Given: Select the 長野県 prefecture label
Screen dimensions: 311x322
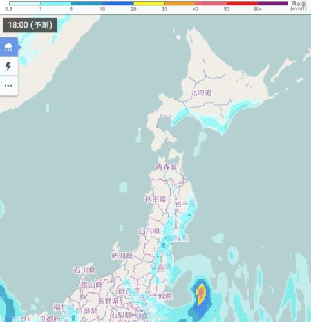Looking at the screenshot, I should (108, 301).
